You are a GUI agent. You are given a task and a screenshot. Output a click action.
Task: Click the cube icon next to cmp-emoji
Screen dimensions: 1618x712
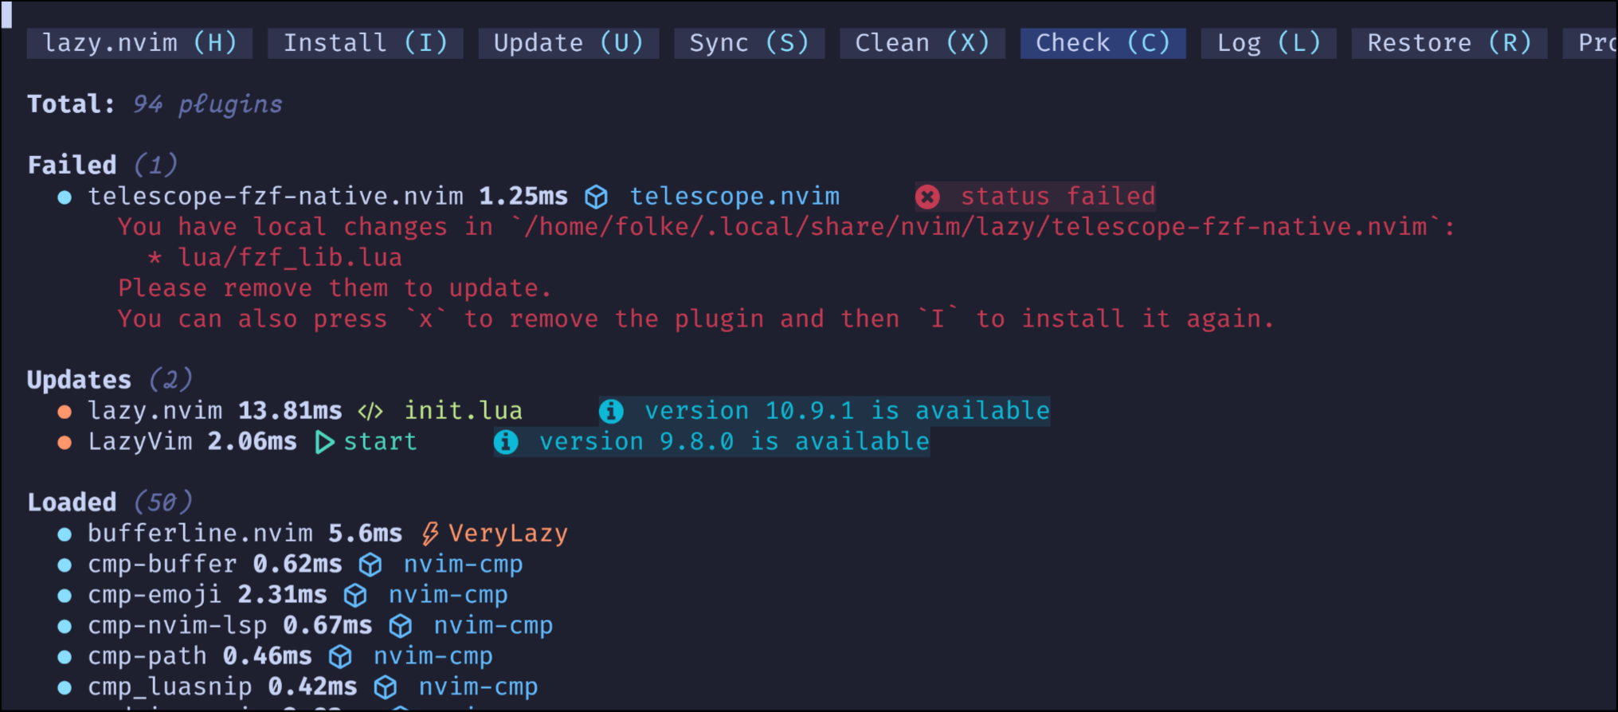tap(355, 594)
